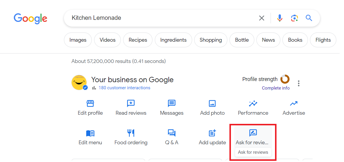Open the 180 customer interactions link
Viewport: 344px width, 162px height.
click(124, 88)
